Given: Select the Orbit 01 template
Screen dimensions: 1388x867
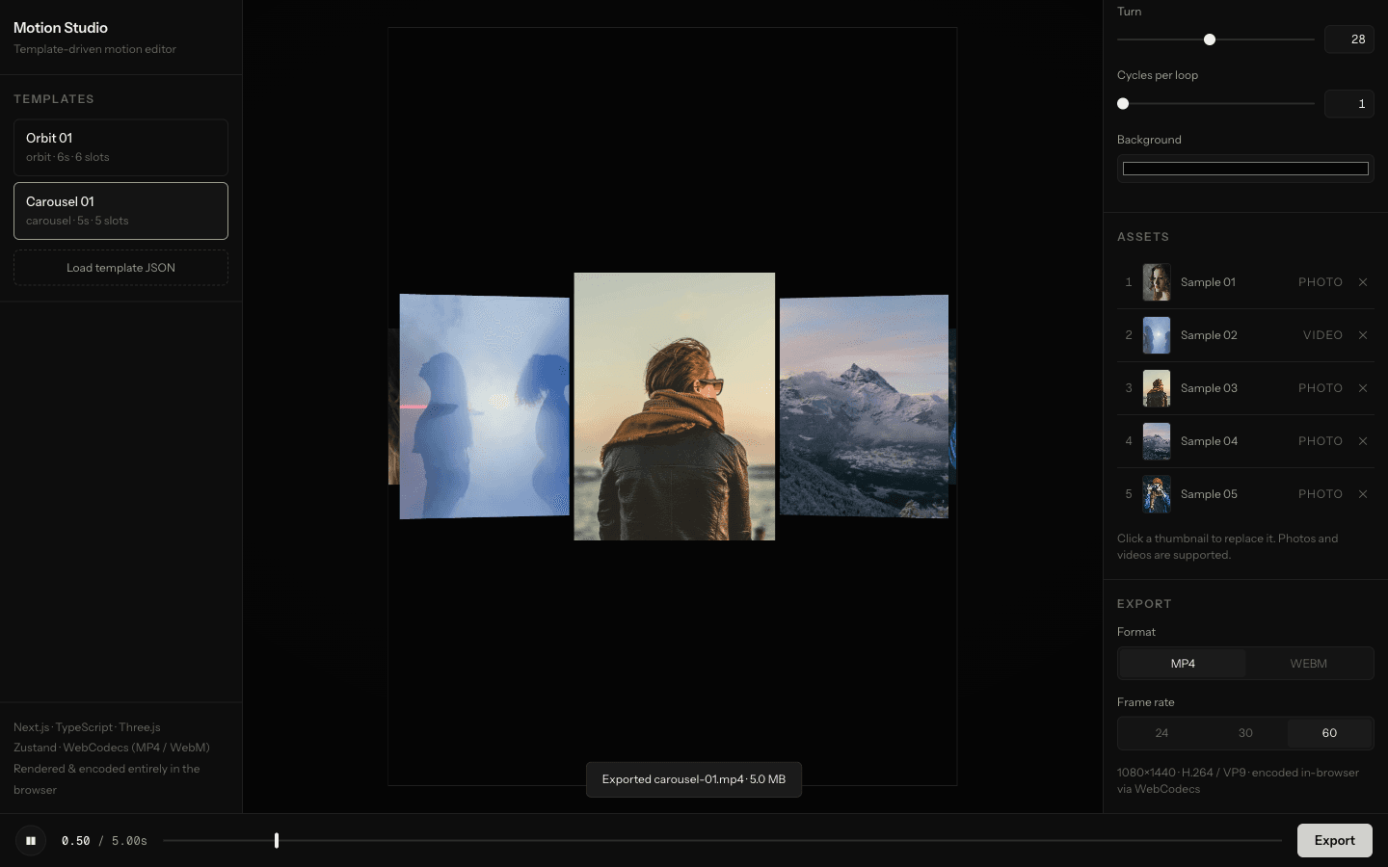Looking at the screenshot, I should [120, 147].
